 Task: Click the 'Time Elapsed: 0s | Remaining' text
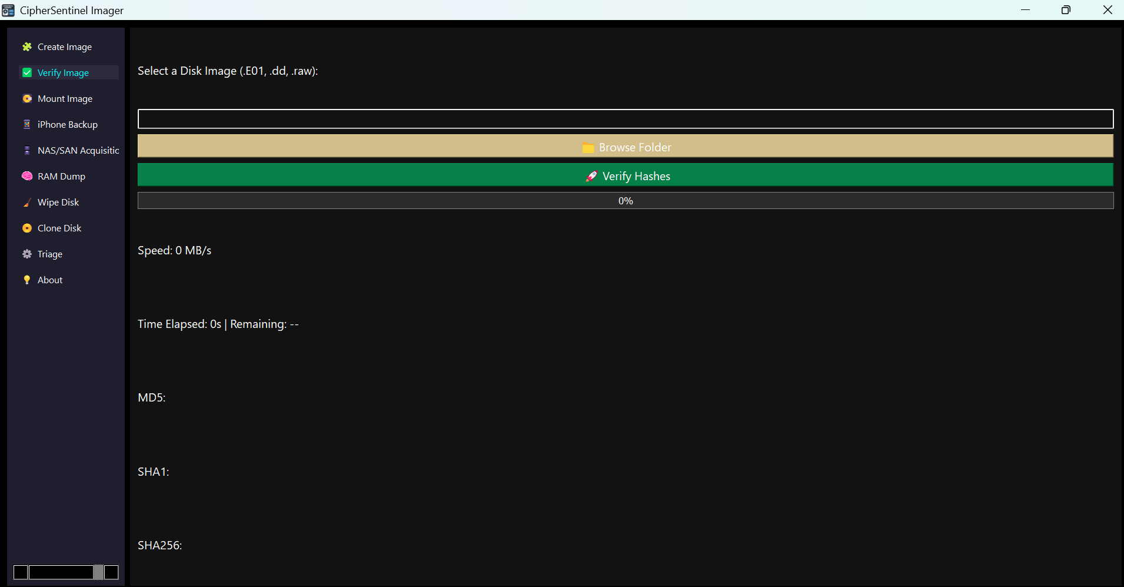218,324
